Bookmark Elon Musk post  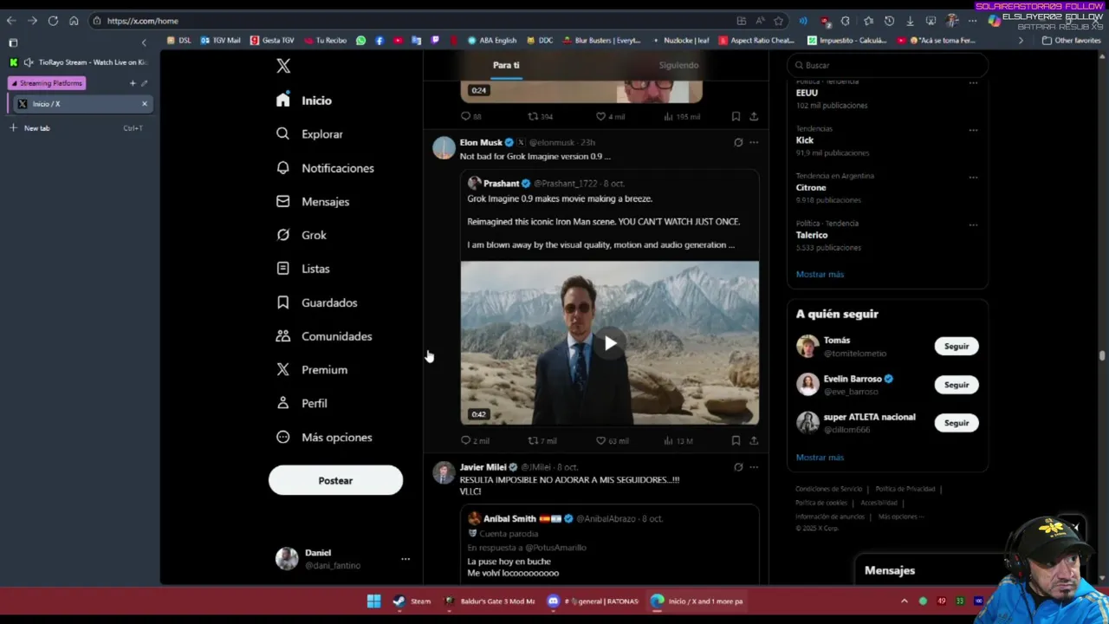pos(736,440)
